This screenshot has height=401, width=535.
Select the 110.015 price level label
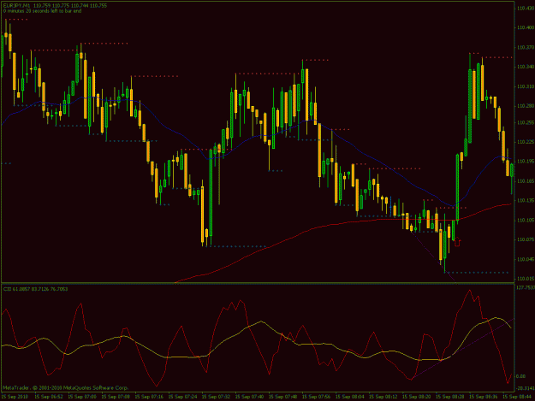526,279
